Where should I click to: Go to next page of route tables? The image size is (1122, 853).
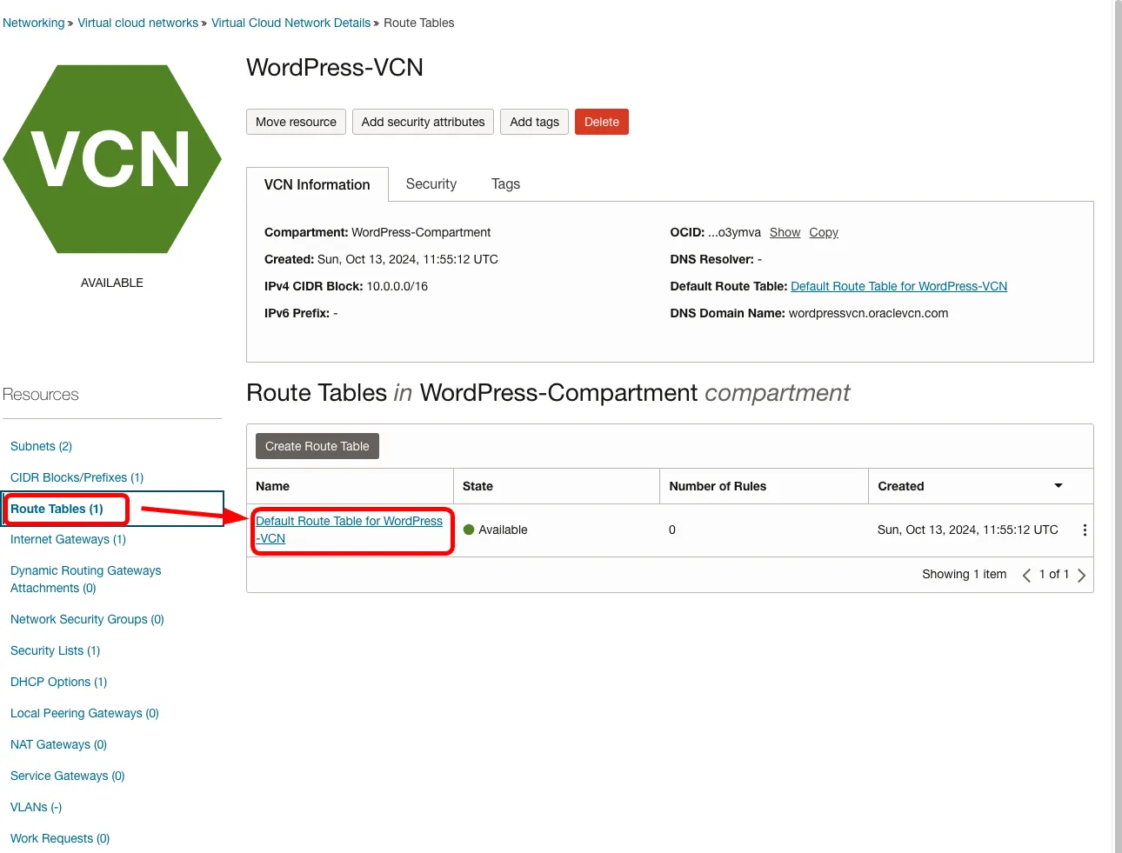click(x=1081, y=575)
